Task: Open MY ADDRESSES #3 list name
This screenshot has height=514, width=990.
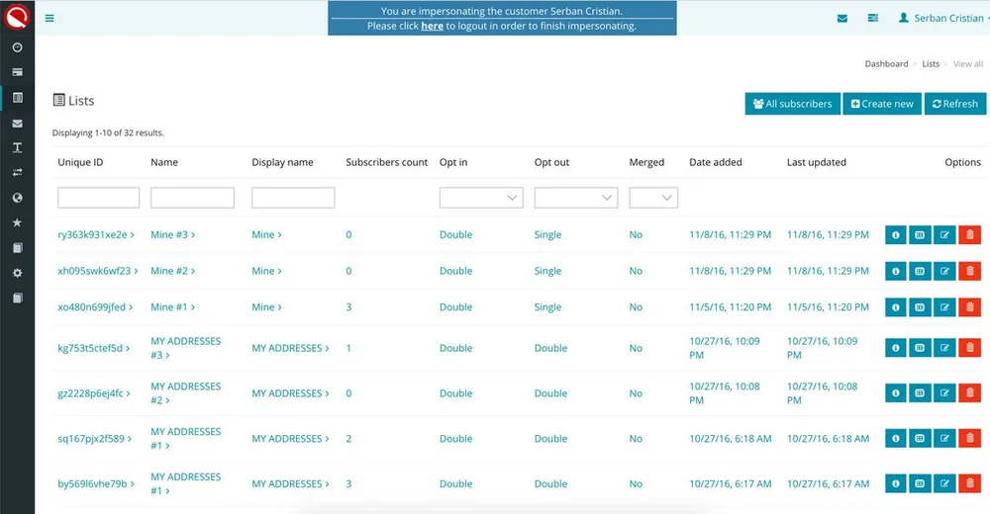Action: pyautogui.click(x=186, y=348)
